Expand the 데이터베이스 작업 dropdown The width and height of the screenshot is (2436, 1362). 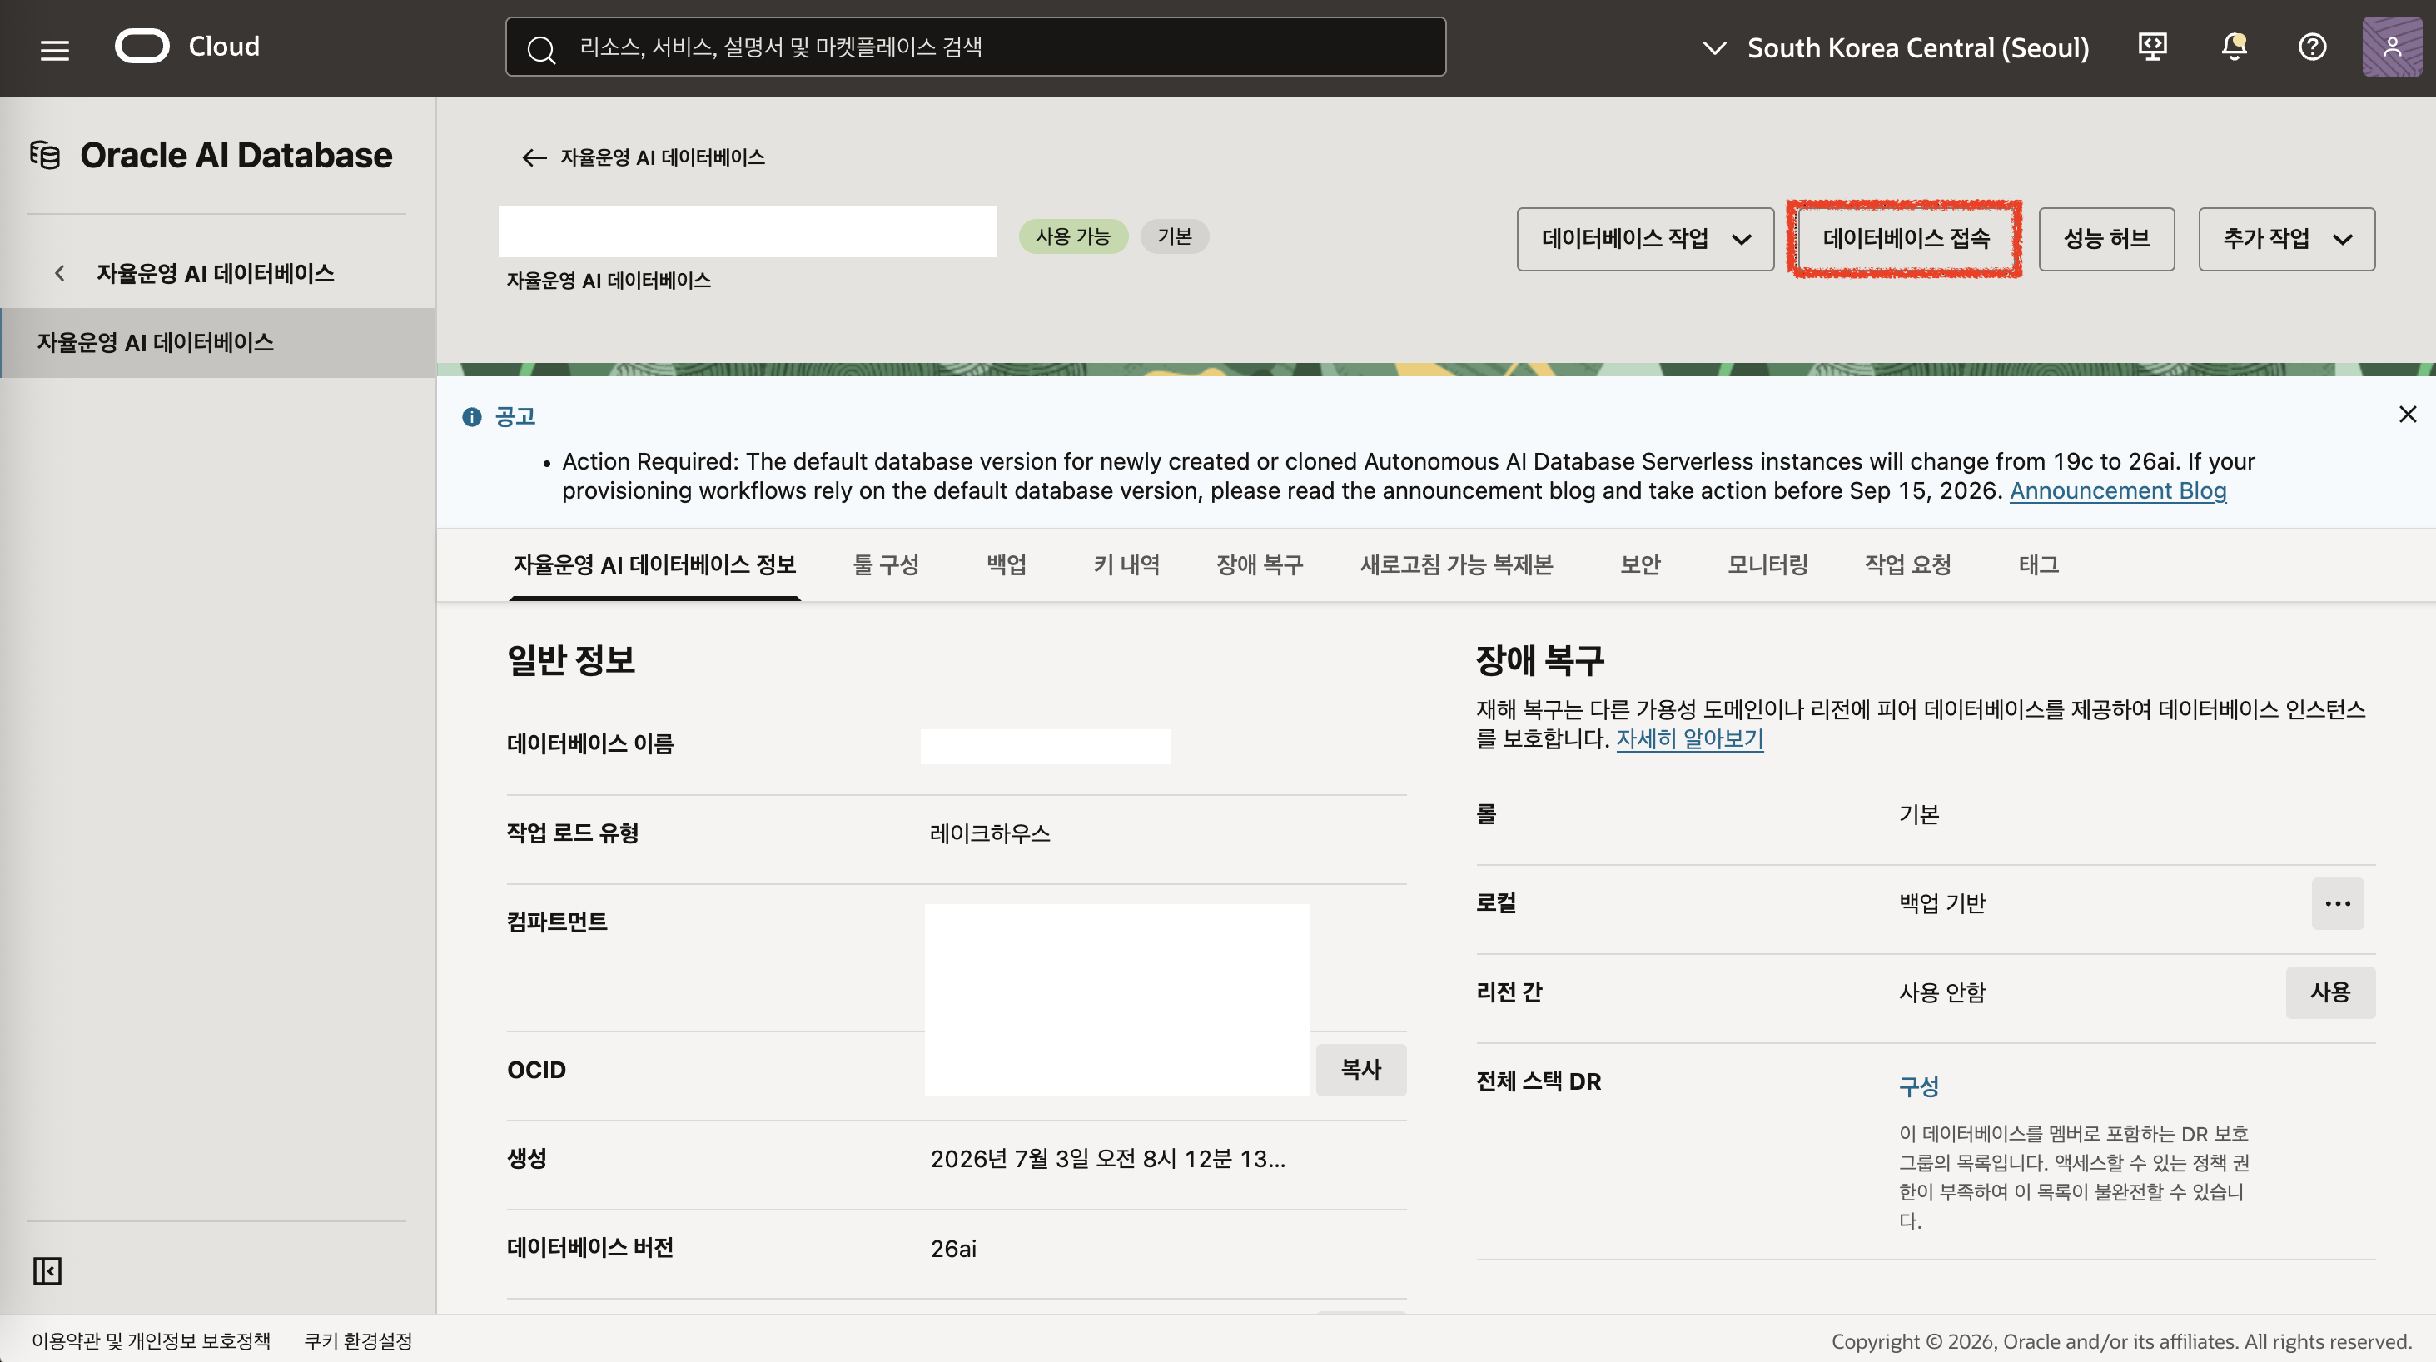click(1645, 239)
